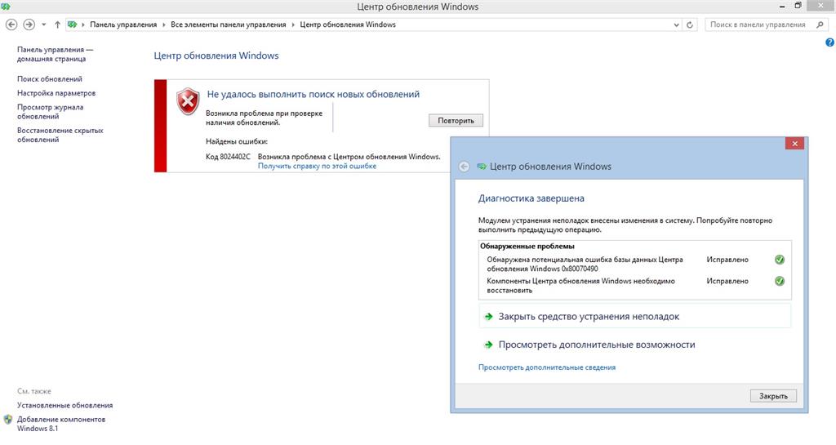The image size is (836, 445).
Task: Click Control Panel icon in address bar
Action: 73,24
